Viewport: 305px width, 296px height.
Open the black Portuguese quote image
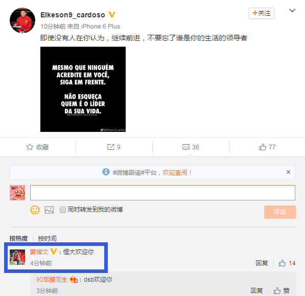pos(83,89)
